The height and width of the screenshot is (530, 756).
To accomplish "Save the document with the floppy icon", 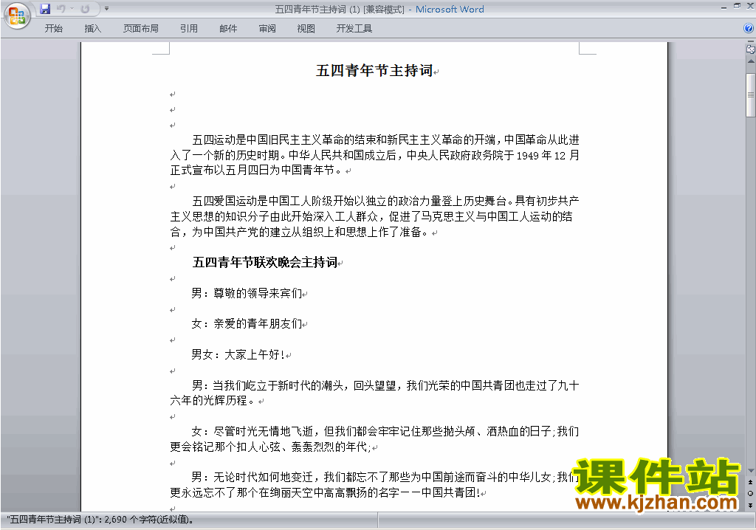I will (x=45, y=9).
